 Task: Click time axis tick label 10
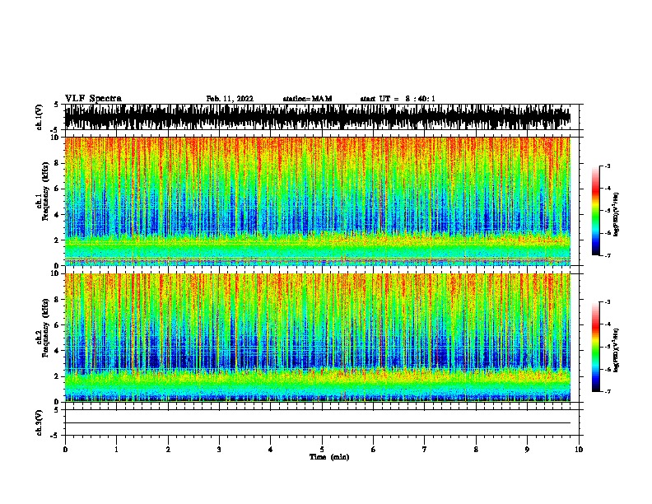[579, 450]
